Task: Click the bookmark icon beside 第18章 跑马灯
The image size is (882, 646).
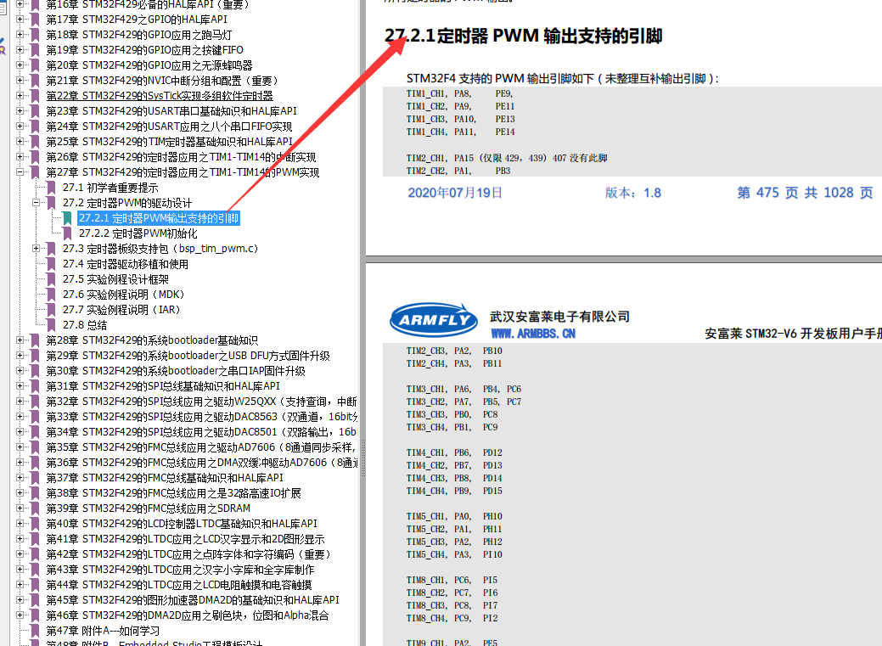Action: pos(35,35)
